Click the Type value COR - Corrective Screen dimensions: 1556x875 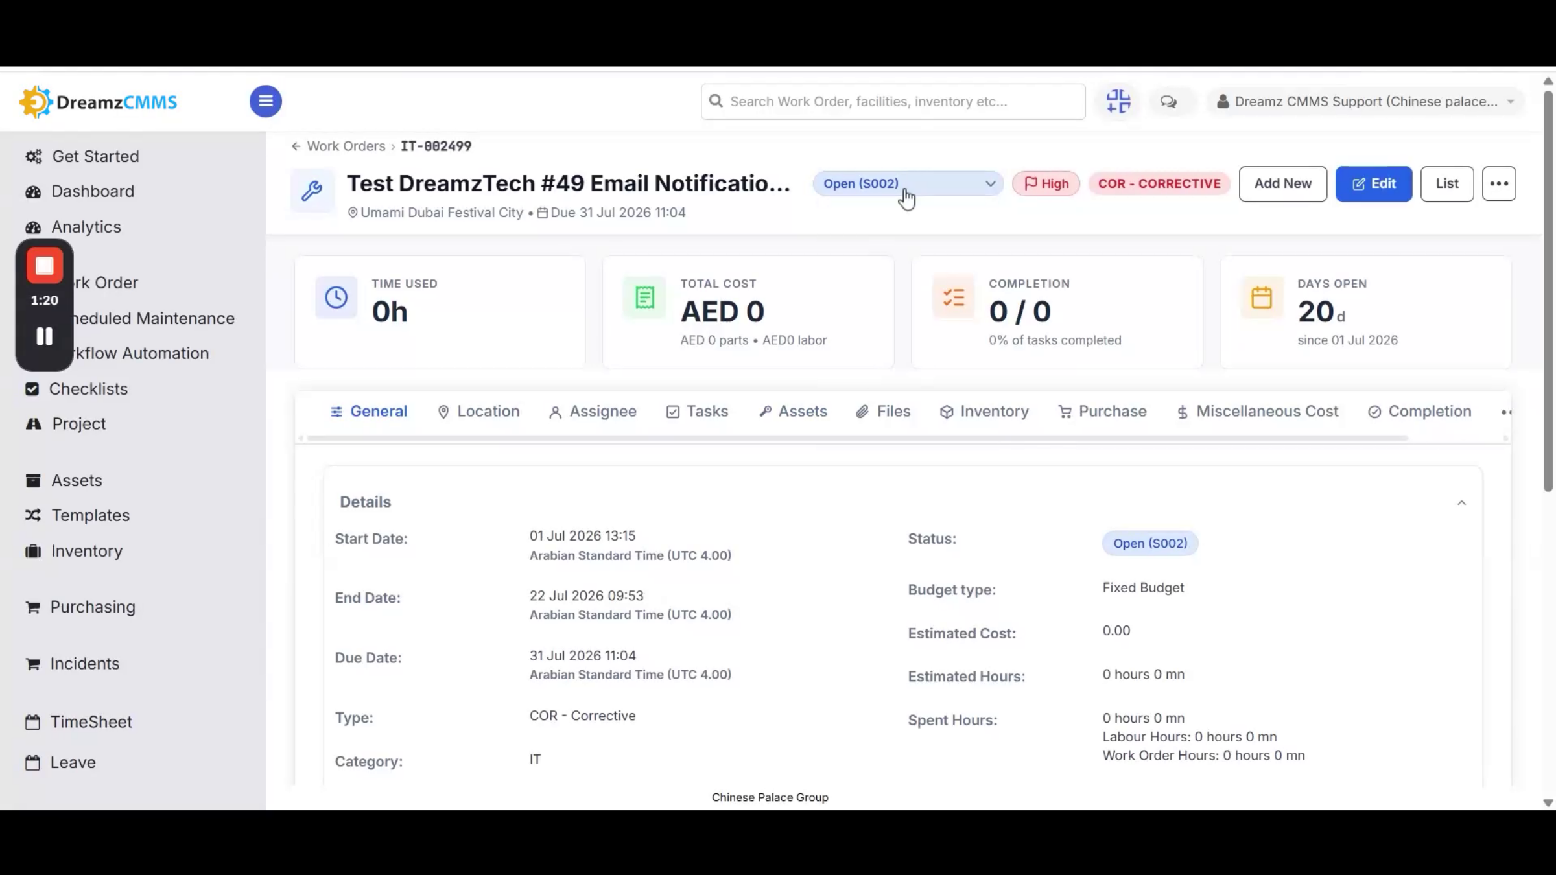click(582, 716)
